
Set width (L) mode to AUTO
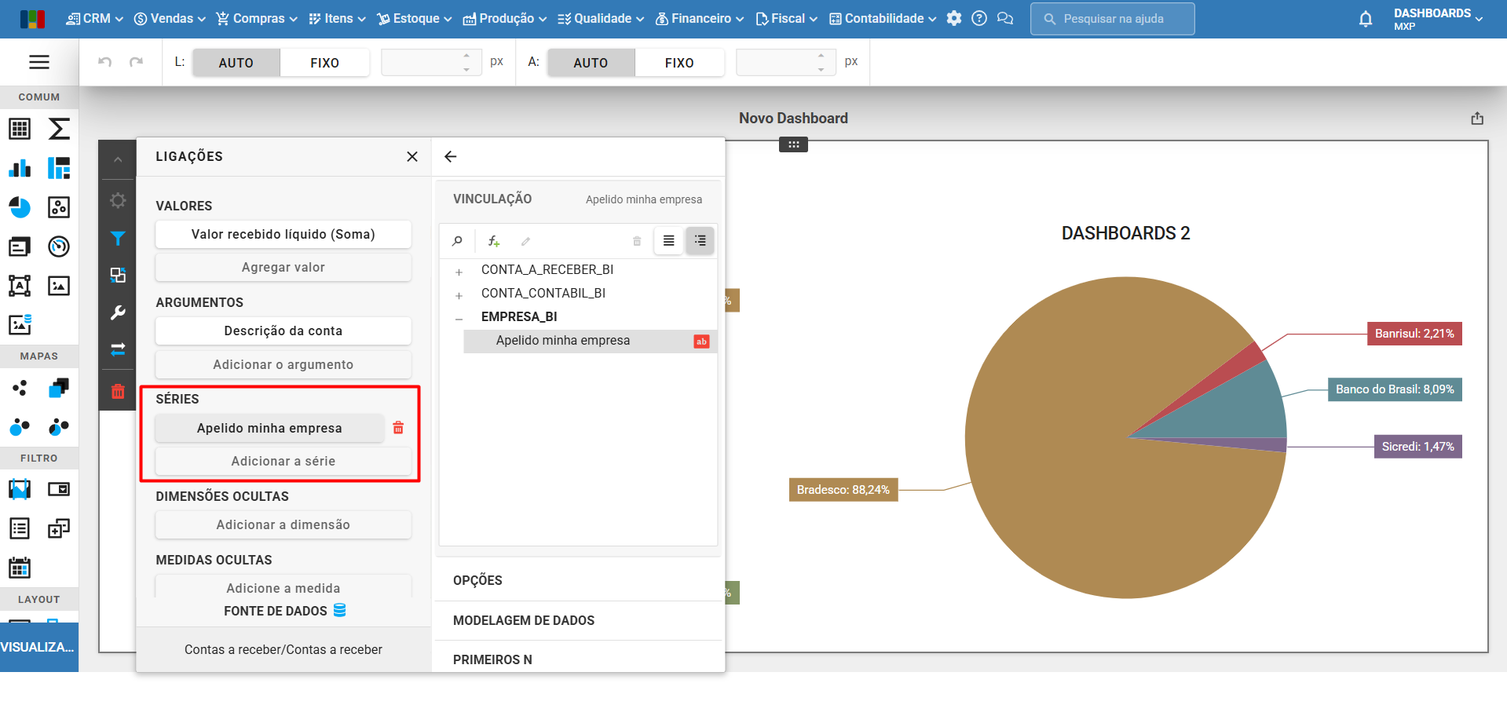click(236, 63)
